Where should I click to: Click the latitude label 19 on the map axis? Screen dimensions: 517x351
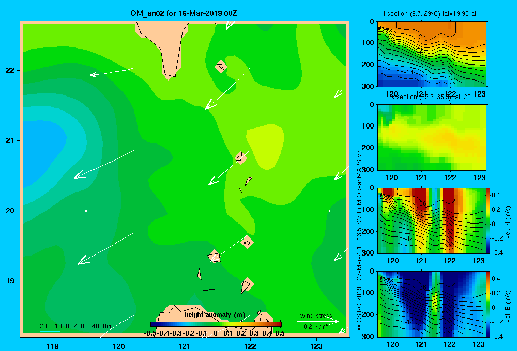(10, 281)
